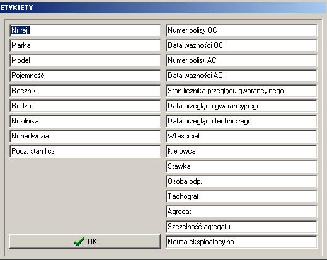Click the 'Osoba odp.' field
Viewport: 327px width, 260px height.
point(241,181)
